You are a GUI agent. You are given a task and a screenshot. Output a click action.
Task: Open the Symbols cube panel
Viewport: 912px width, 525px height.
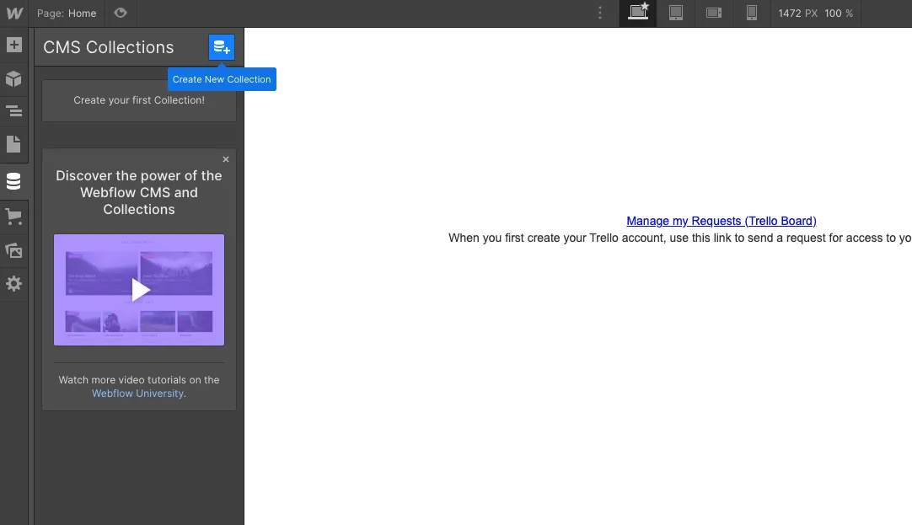pos(14,78)
